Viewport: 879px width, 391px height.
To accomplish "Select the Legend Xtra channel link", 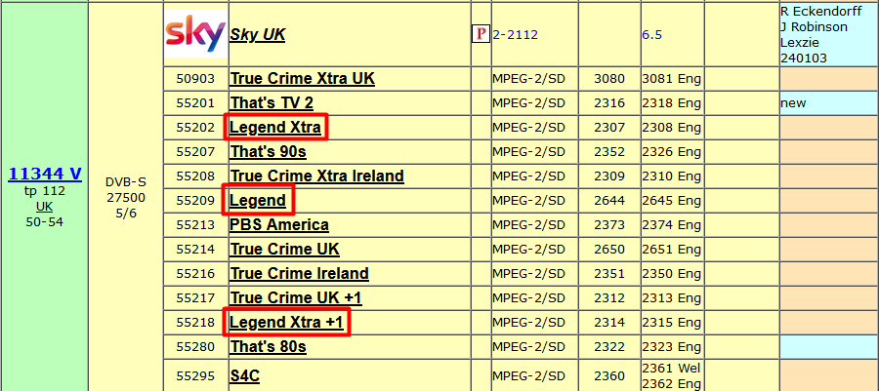I will 275,127.
